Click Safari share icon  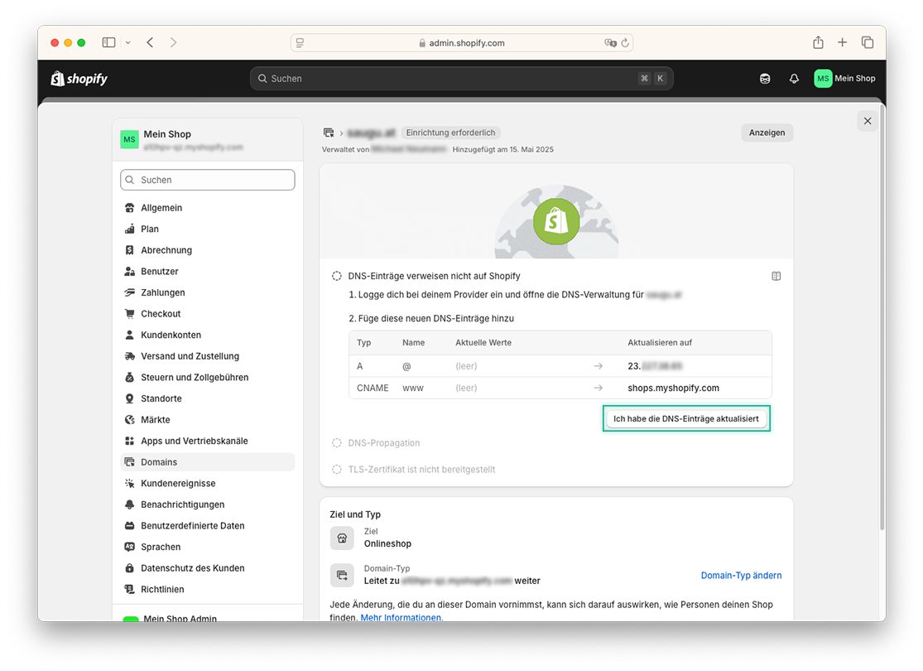tap(818, 42)
